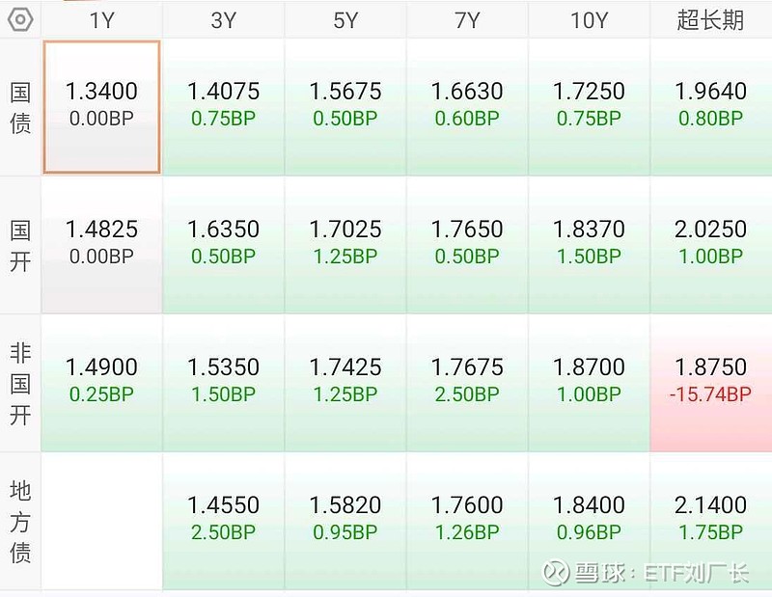The height and width of the screenshot is (597, 772).
Task: Select the 1Y maturity column header
Action: tap(101, 20)
